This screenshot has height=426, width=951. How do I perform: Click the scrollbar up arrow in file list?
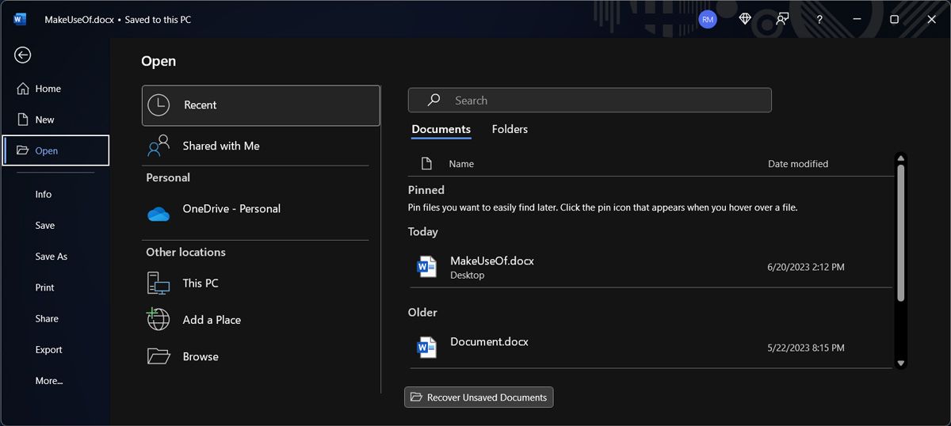pos(900,158)
